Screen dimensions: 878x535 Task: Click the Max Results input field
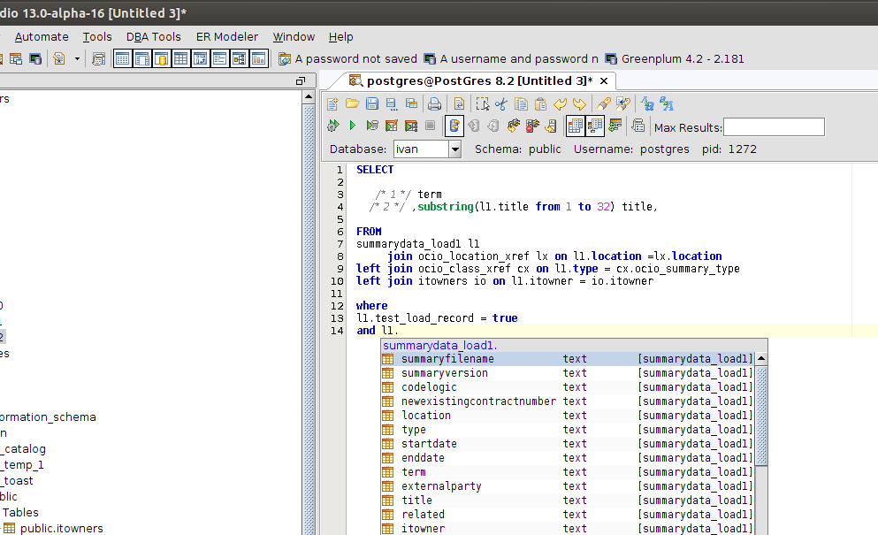pyautogui.click(x=774, y=127)
